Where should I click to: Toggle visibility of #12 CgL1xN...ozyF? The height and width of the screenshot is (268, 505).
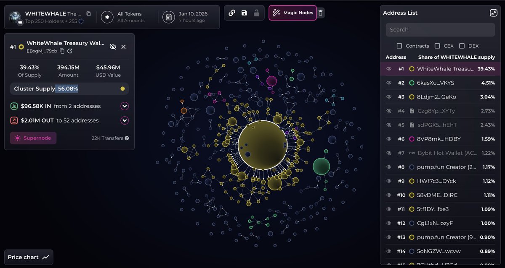pyautogui.click(x=389, y=223)
